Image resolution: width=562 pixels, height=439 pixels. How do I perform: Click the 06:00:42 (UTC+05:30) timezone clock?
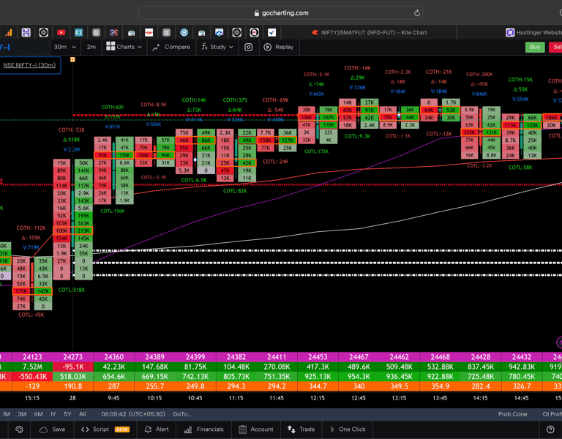click(133, 414)
